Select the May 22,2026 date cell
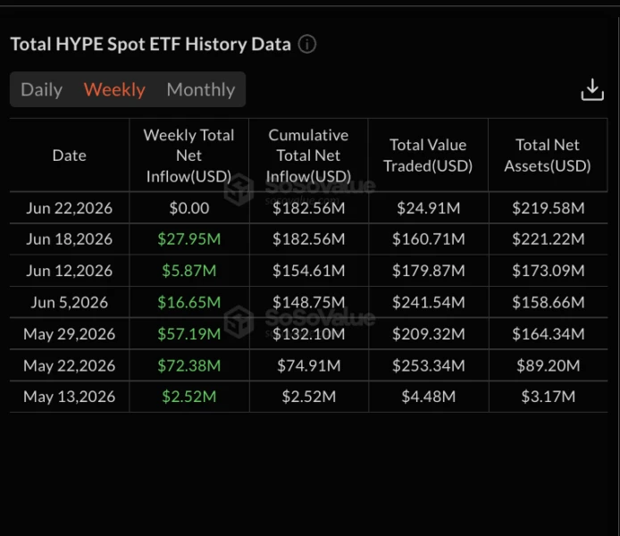This screenshot has width=620, height=536. coord(69,365)
